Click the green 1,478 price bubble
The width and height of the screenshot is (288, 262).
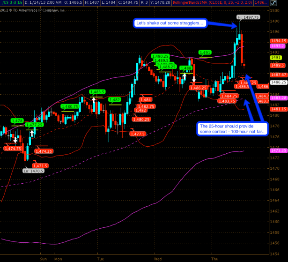[17, 121]
